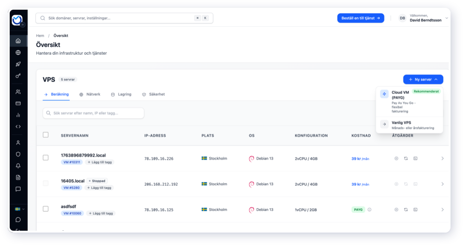Go to the Hem breadcrumb link
Screen dimensions: 463x245
tap(40, 35)
